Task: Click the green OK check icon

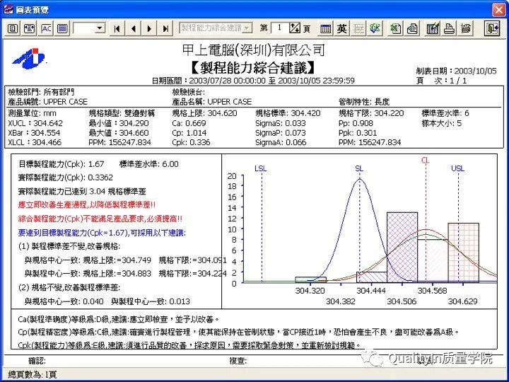Action: click(375, 28)
